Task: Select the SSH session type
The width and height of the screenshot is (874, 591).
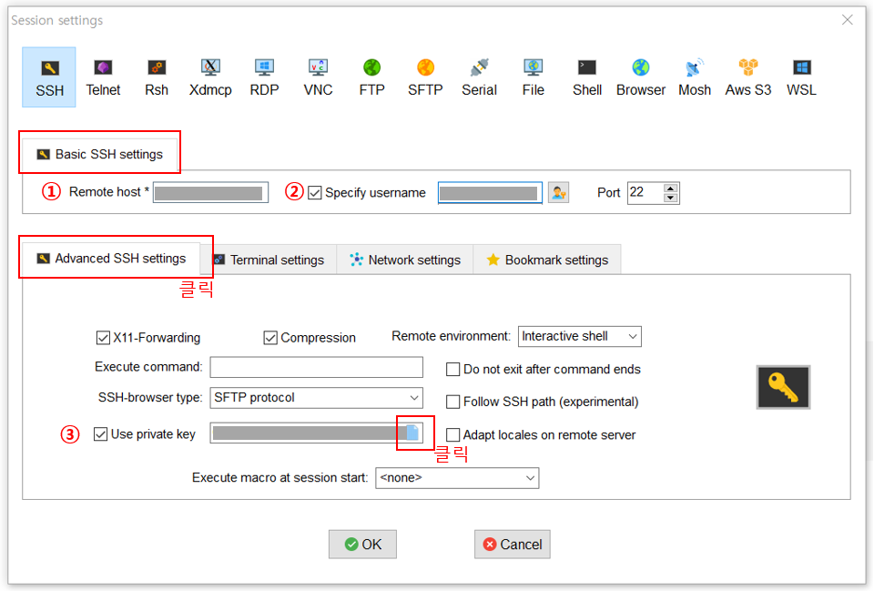Action: 49,76
